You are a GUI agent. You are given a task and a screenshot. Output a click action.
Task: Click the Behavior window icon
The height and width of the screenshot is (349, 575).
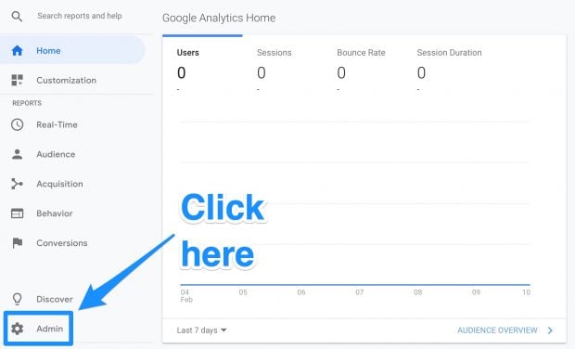[x=17, y=213]
